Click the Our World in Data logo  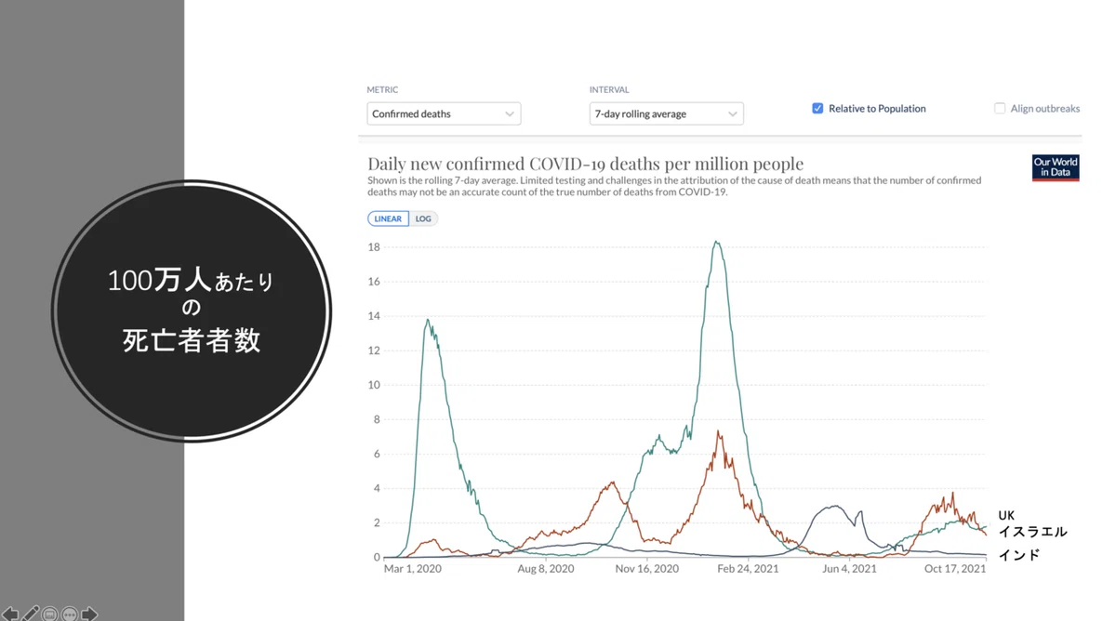pyautogui.click(x=1056, y=167)
